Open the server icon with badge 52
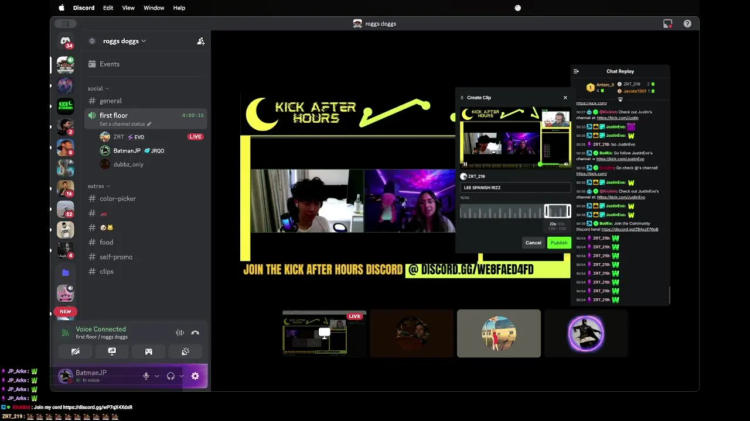Screen dimensions: 750x421 [x=66, y=209]
